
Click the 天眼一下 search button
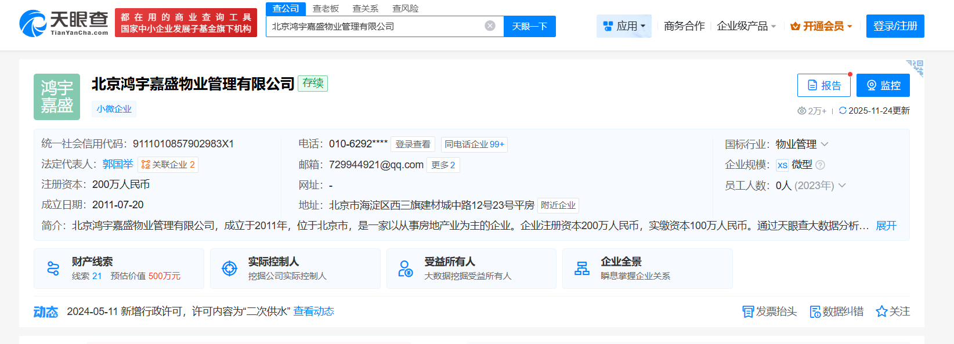tap(530, 26)
